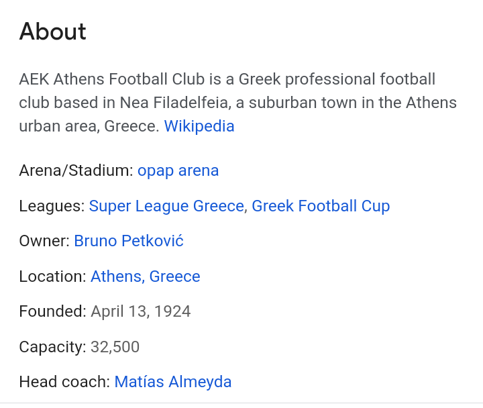Click the Owner label
The width and height of the screenshot is (483, 408).
[44, 241]
